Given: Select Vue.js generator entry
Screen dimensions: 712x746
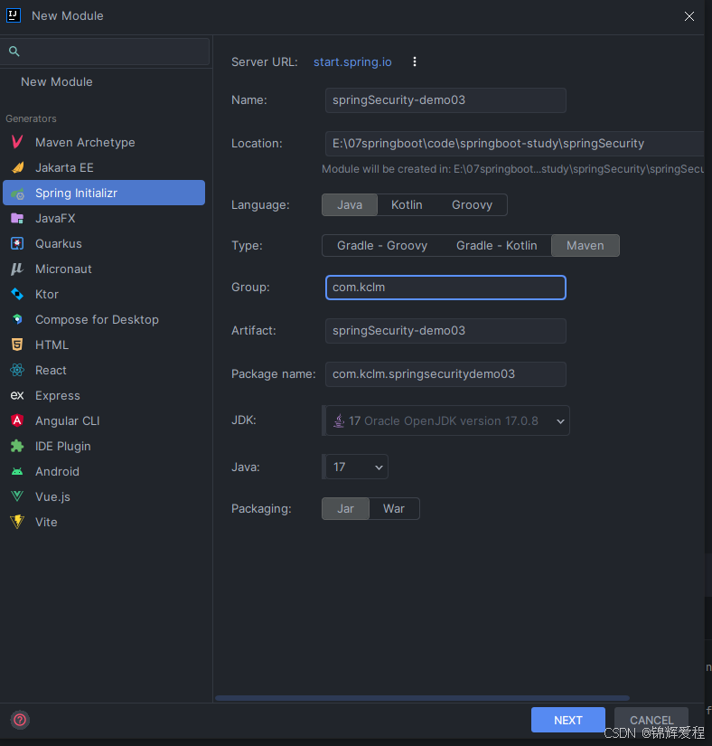Looking at the screenshot, I should [104, 496].
